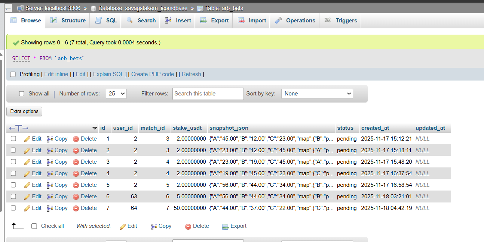Open the Number of rows dropdown
484x242 pixels.
[116, 94]
